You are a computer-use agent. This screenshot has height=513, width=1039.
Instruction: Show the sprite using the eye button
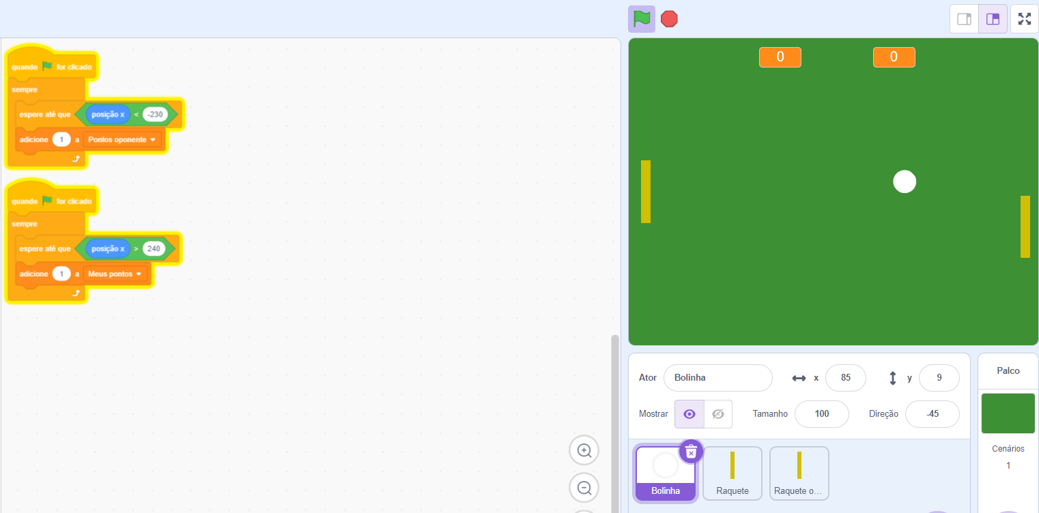tap(689, 414)
